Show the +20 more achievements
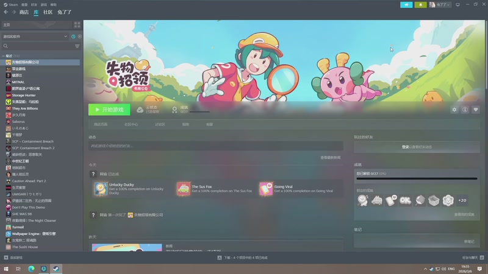The image size is (488, 274). 462,200
